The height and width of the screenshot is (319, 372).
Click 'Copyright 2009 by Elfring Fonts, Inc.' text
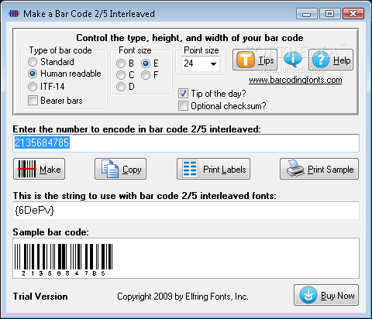[x=183, y=297]
